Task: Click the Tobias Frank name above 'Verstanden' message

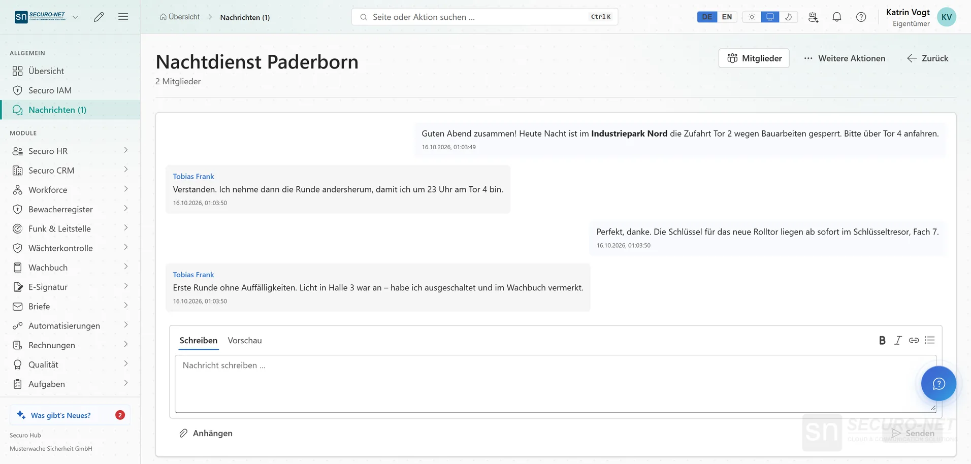Action: pyautogui.click(x=193, y=176)
